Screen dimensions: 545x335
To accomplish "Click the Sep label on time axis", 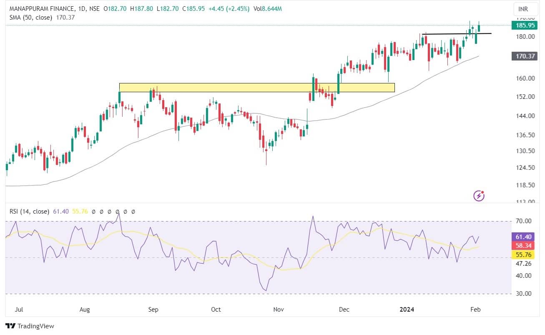I will point(153,309).
